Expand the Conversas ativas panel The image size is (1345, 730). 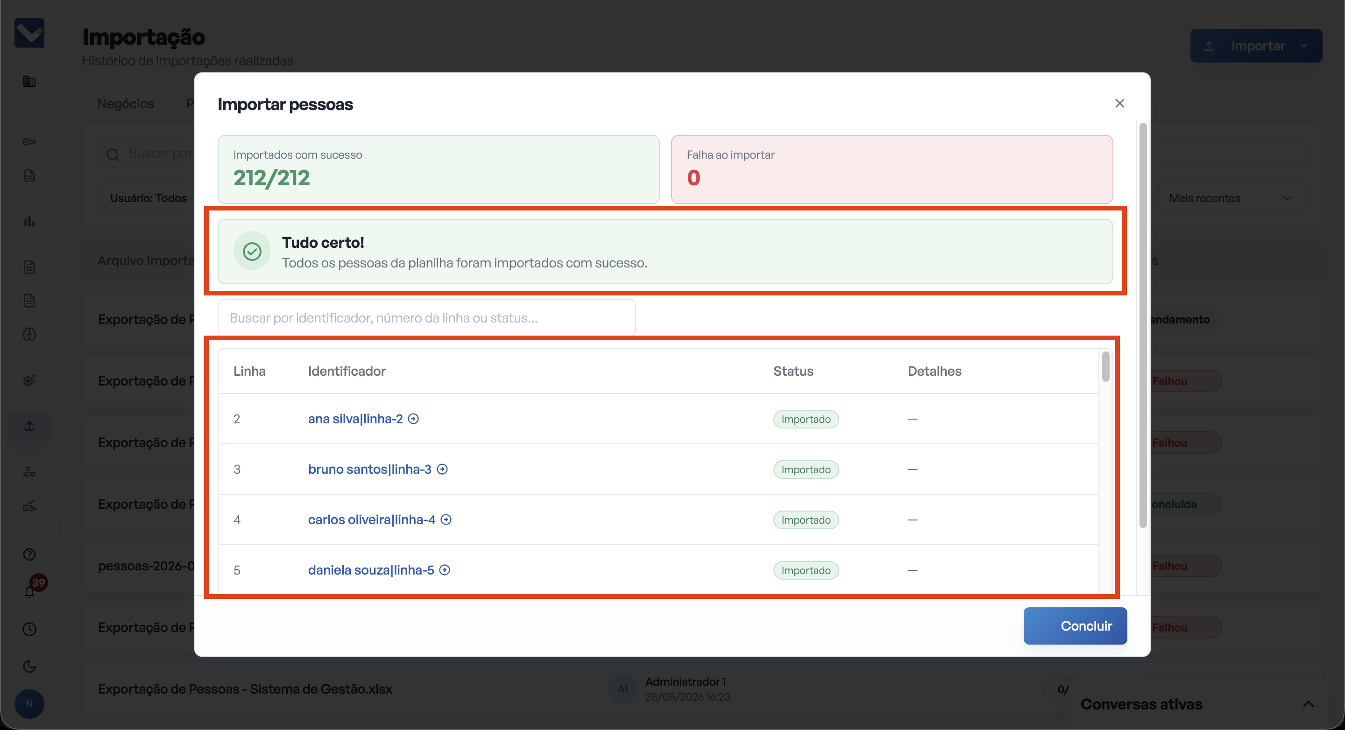coord(1308,704)
